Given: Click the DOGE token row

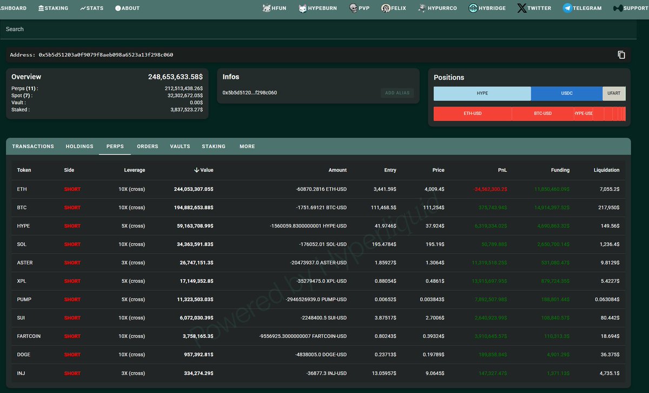Looking at the screenshot, I should (x=318, y=355).
